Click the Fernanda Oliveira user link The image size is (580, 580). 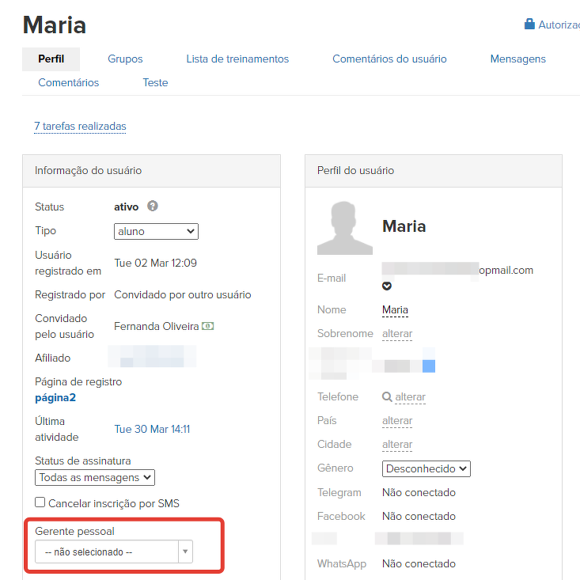click(156, 326)
